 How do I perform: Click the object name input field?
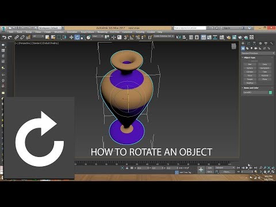pyautogui.click(x=255, y=93)
